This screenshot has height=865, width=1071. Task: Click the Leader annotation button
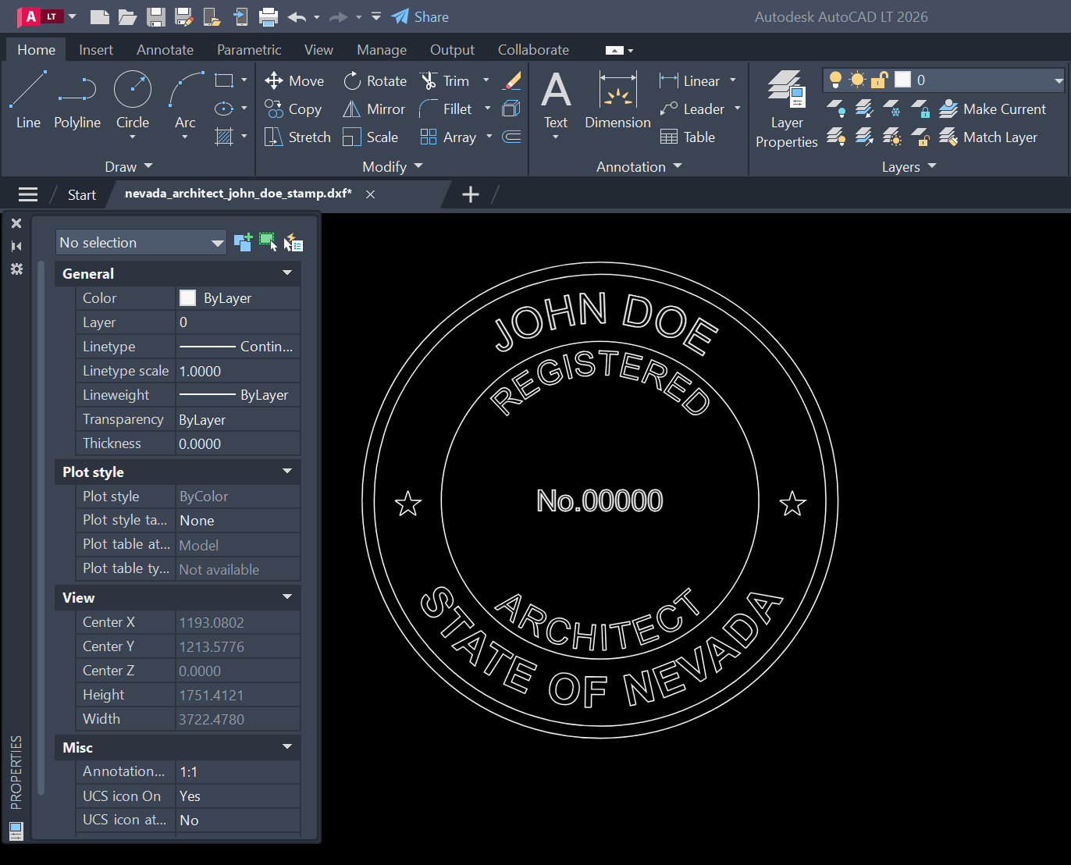click(x=692, y=109)
